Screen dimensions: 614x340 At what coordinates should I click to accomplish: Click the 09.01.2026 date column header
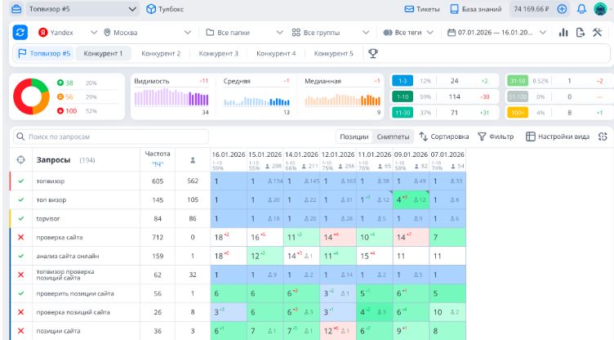411,154
